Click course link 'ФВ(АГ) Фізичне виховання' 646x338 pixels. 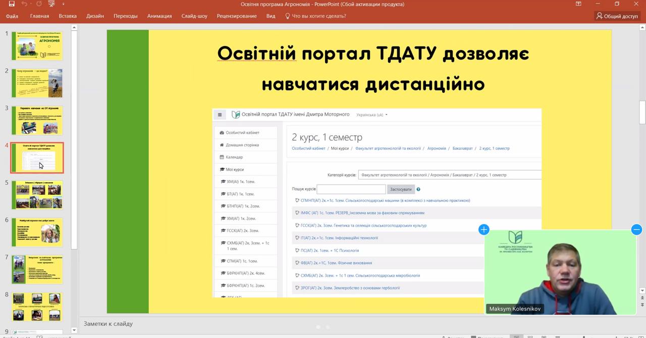pos(336,263)
